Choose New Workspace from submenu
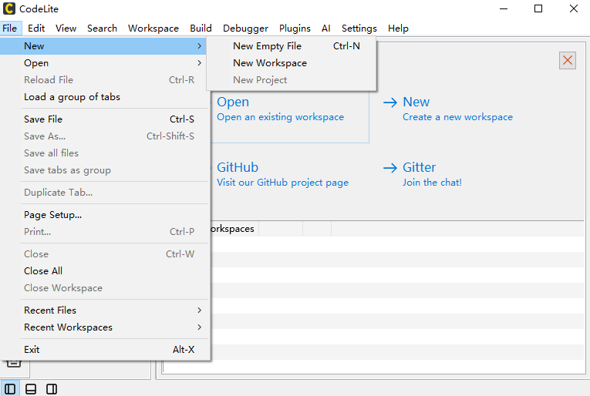Screen dimensions: 590x396 point(292,62)
